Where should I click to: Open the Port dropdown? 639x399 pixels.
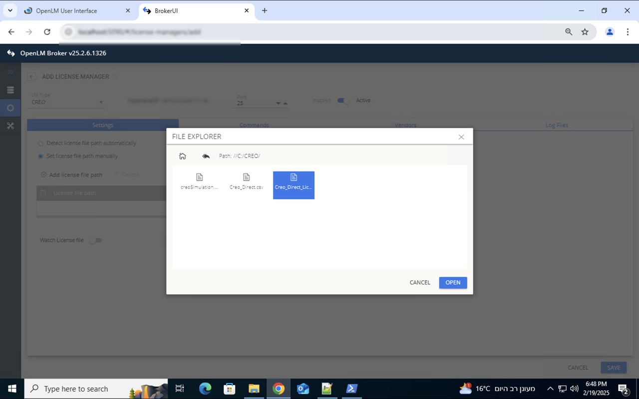(x=278, y=104)
